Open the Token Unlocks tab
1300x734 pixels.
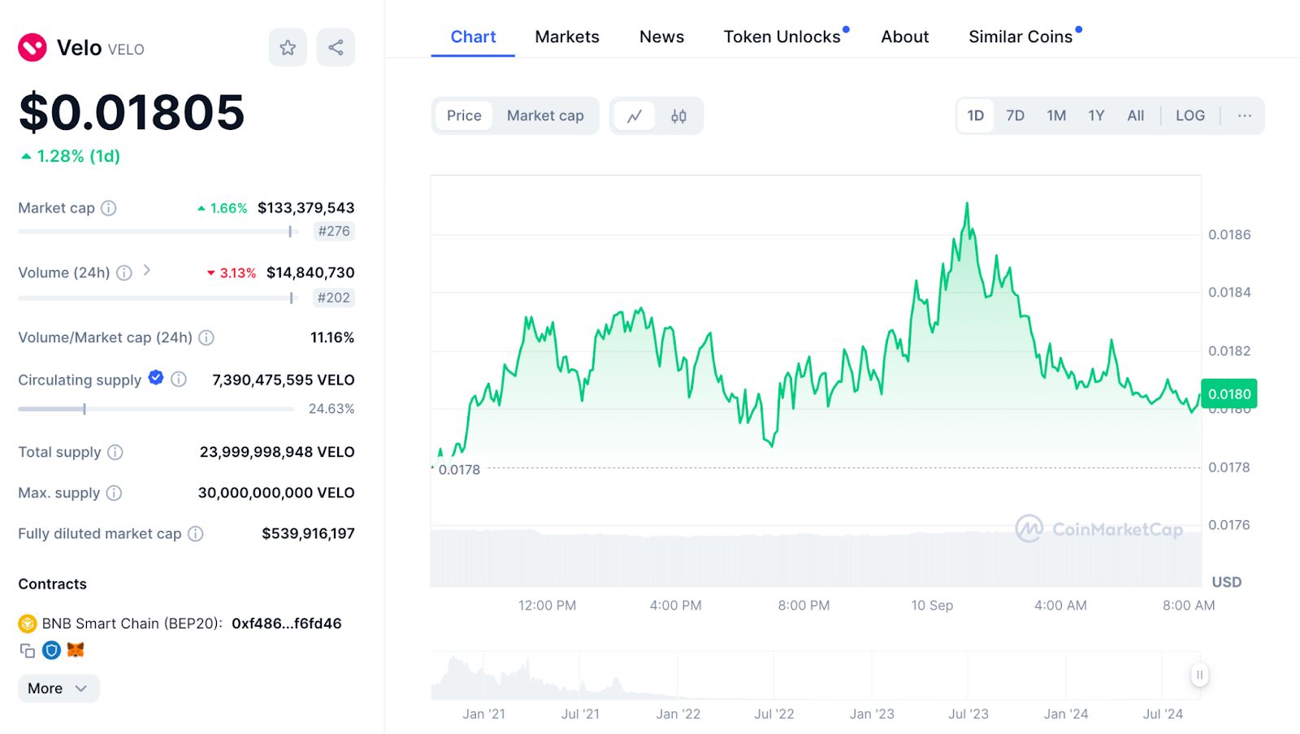(782, 37)
